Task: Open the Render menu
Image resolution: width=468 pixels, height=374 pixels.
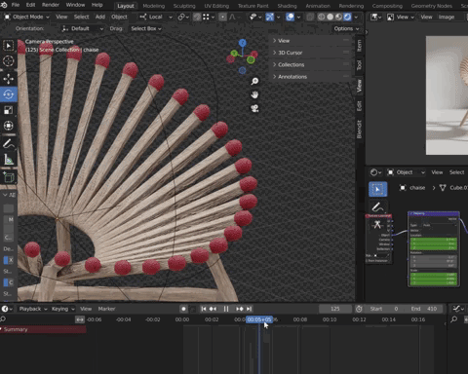Action: [51, 5]
